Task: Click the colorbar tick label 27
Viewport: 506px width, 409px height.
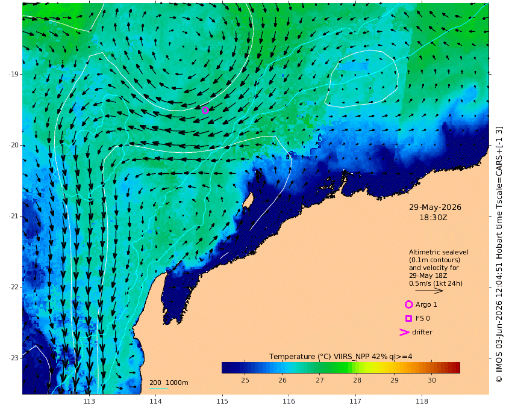Action: coord(320,380)
